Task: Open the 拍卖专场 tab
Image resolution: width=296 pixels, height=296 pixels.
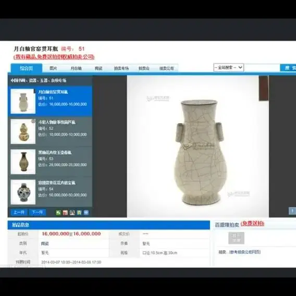Action: coord(121,68)
